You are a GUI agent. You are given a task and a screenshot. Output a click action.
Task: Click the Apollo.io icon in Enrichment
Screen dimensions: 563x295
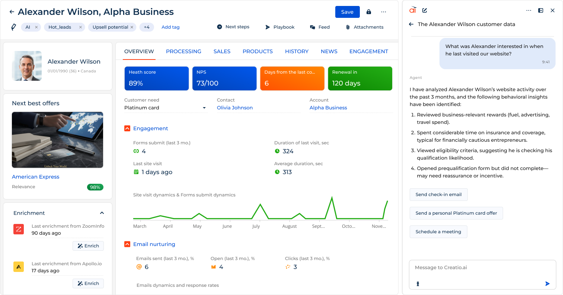click(19, 267)
